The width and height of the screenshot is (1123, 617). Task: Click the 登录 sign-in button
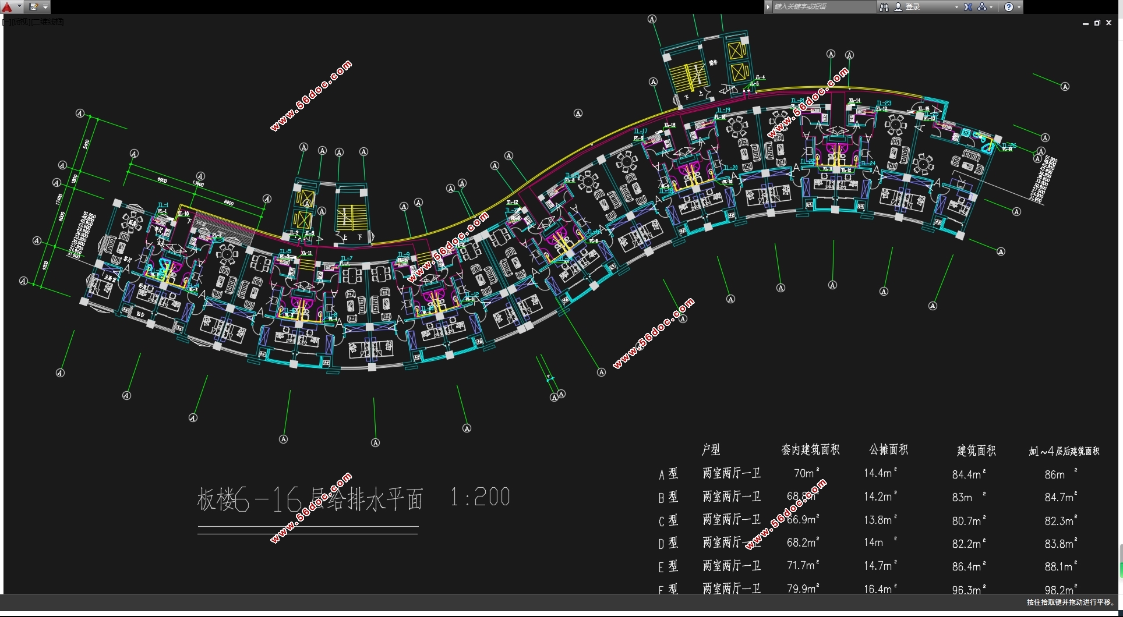pos(913,7)
